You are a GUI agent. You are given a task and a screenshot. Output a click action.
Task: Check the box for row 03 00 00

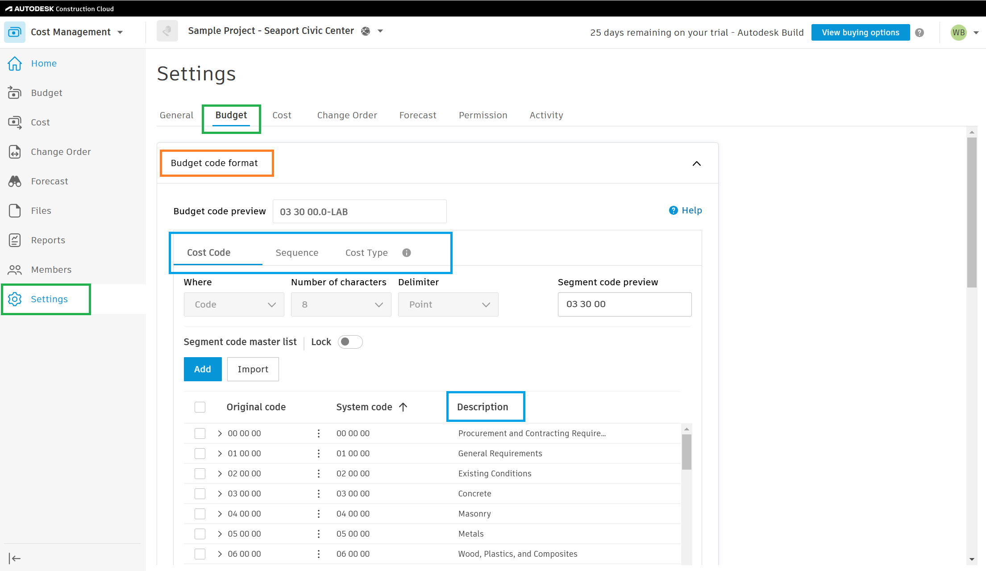click(200, 494)
